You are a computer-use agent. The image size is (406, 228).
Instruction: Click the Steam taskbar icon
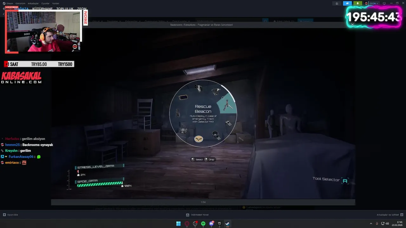(x=227, y=224)
